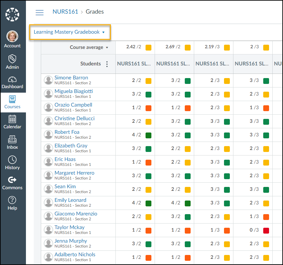
Task: Open the courses hamburger menu
Action: pyautogui.click(x=40, y=12)
